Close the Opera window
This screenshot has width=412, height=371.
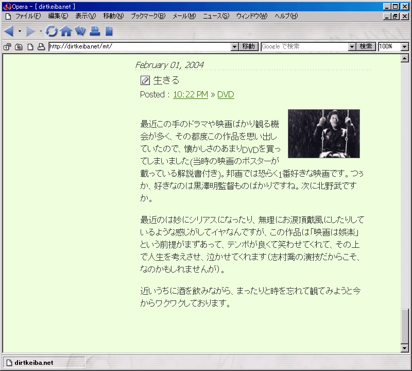(x=405, y=7)
